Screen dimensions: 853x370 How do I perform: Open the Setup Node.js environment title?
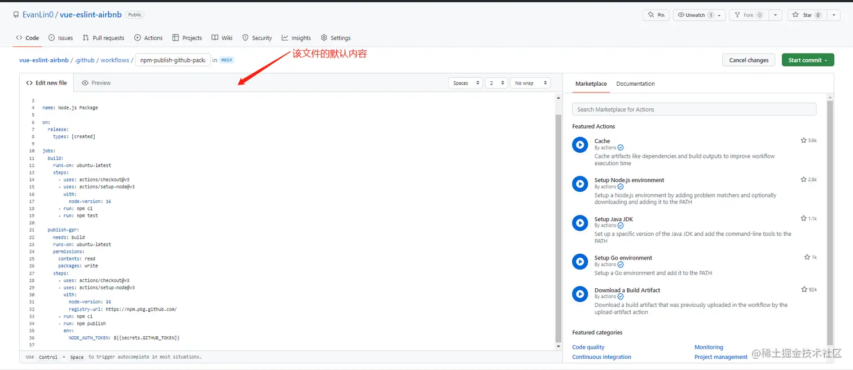(629, 180)
